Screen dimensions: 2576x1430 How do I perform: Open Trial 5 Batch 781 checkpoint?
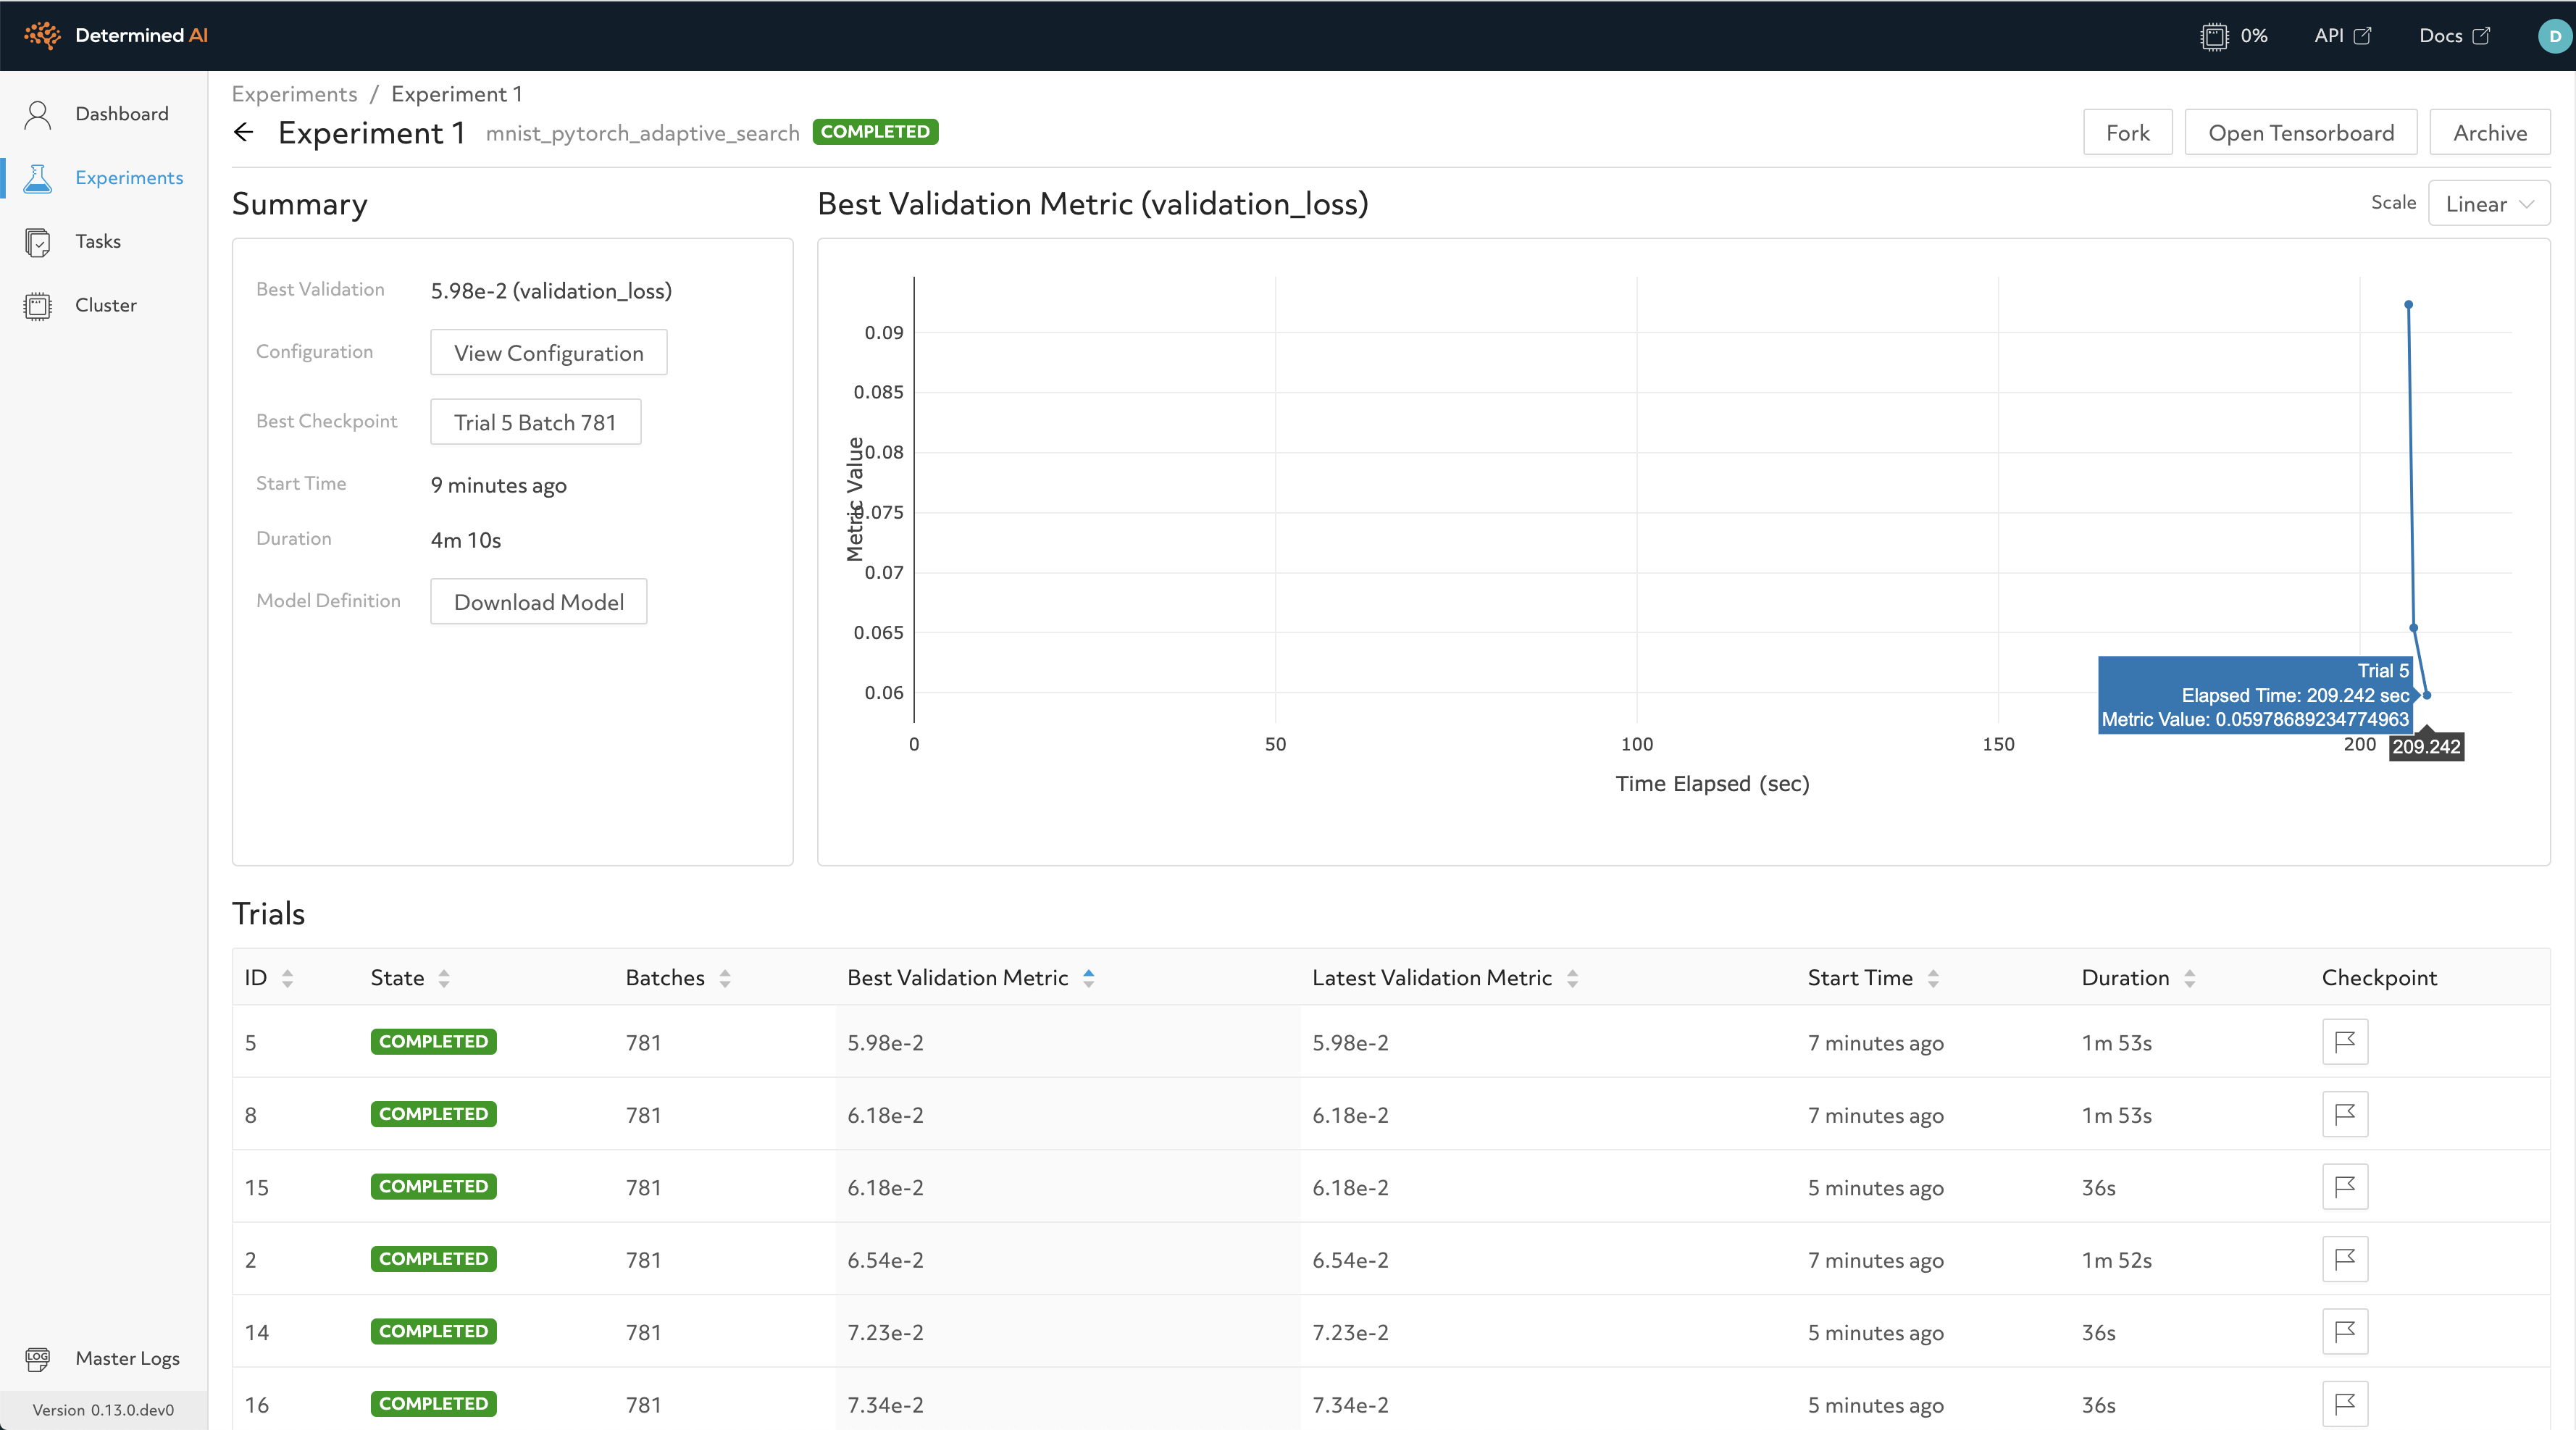(535, 422)
